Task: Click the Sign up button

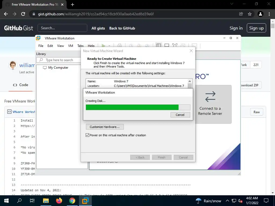Action: (256, 28)
